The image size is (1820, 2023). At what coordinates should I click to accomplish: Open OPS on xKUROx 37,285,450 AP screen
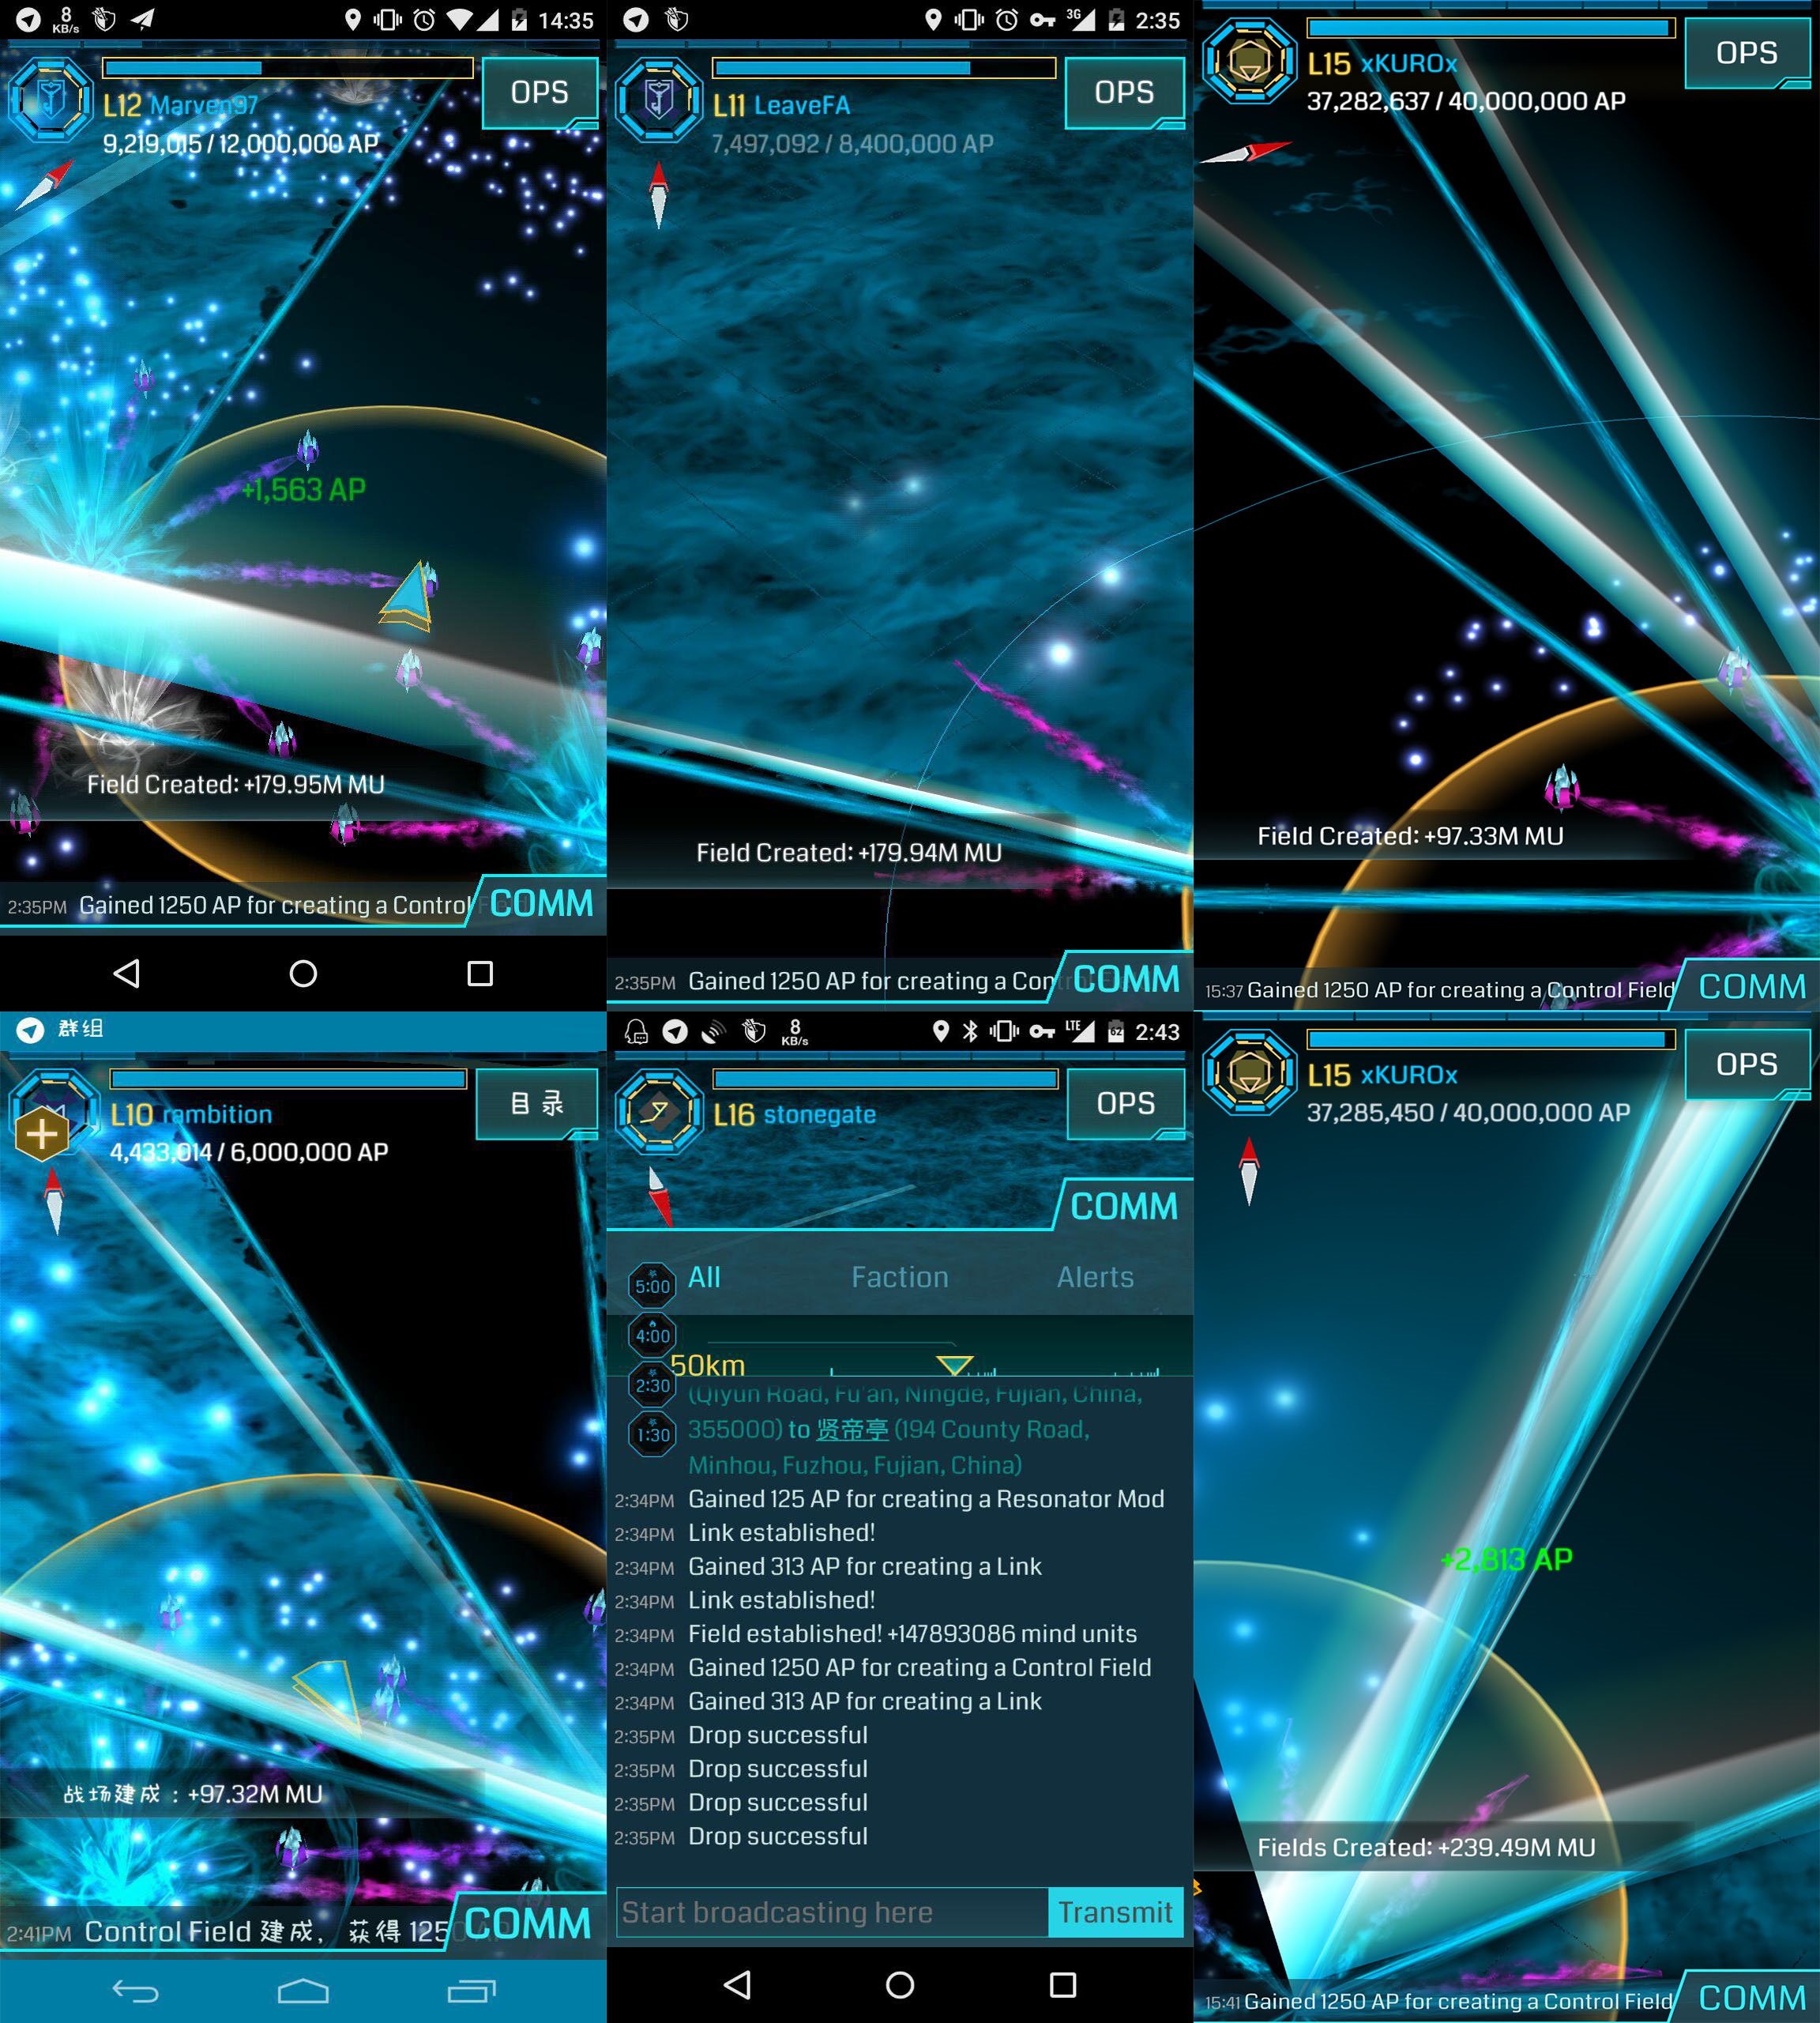1747,1064
